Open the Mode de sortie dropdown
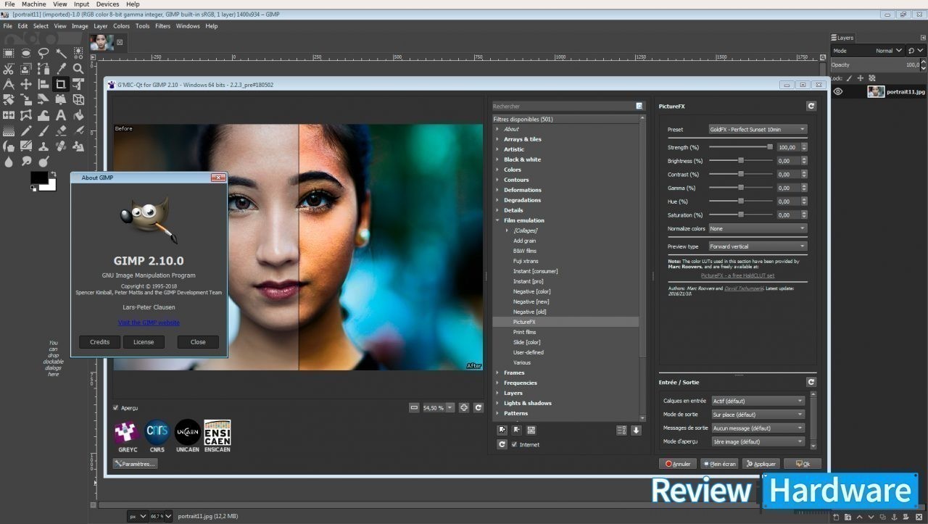The height and width of the screenshot is (524, 928). pyautogui.click(x=758, y=415)
